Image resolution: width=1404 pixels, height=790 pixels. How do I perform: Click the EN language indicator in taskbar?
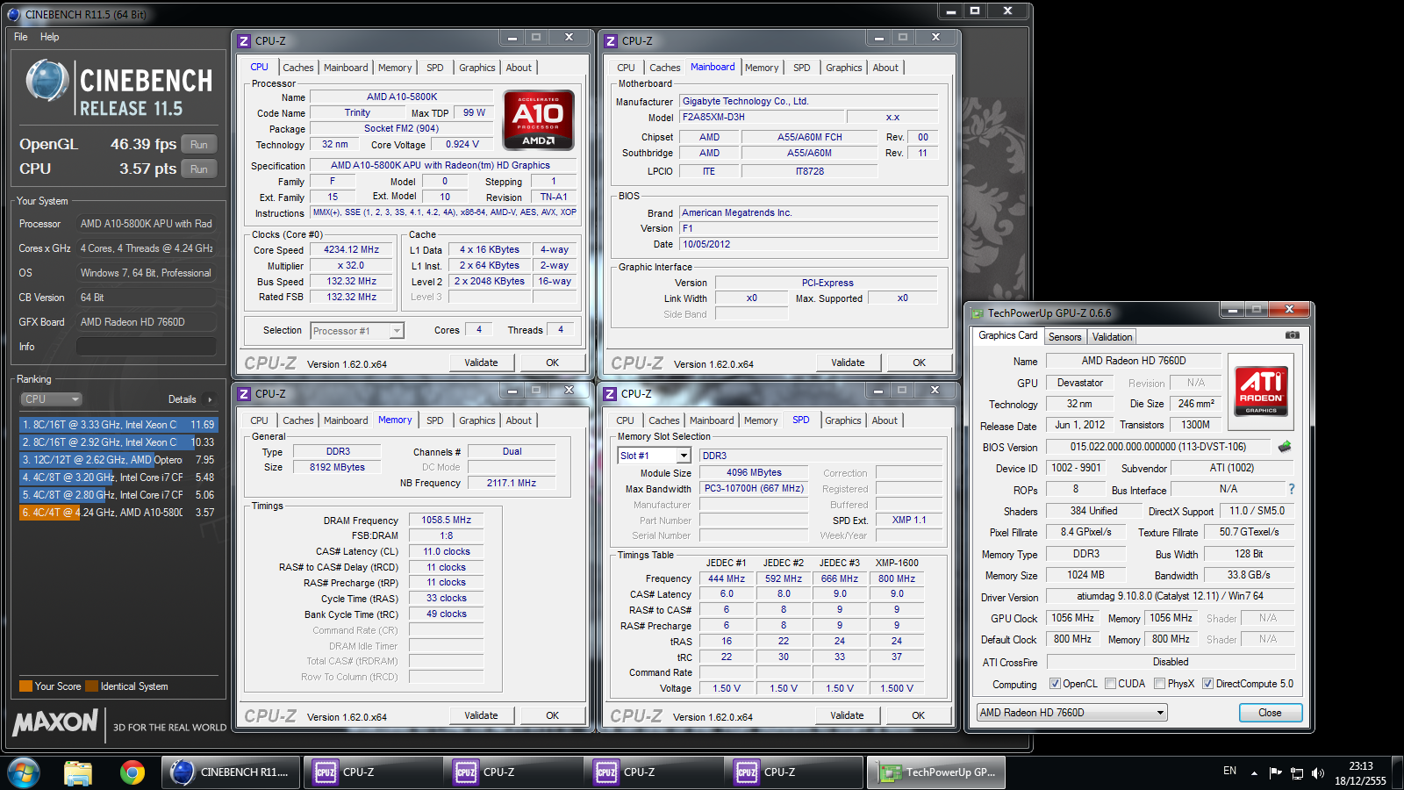click(x=1229, y=771)
